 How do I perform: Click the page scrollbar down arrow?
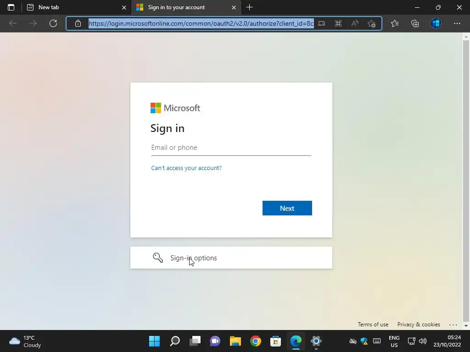[x=466, y=326]
